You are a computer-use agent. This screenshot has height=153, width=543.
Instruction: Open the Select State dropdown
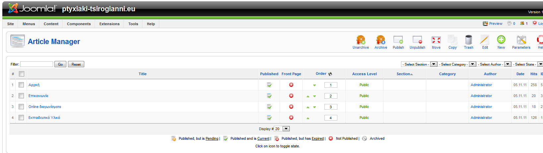527,64
